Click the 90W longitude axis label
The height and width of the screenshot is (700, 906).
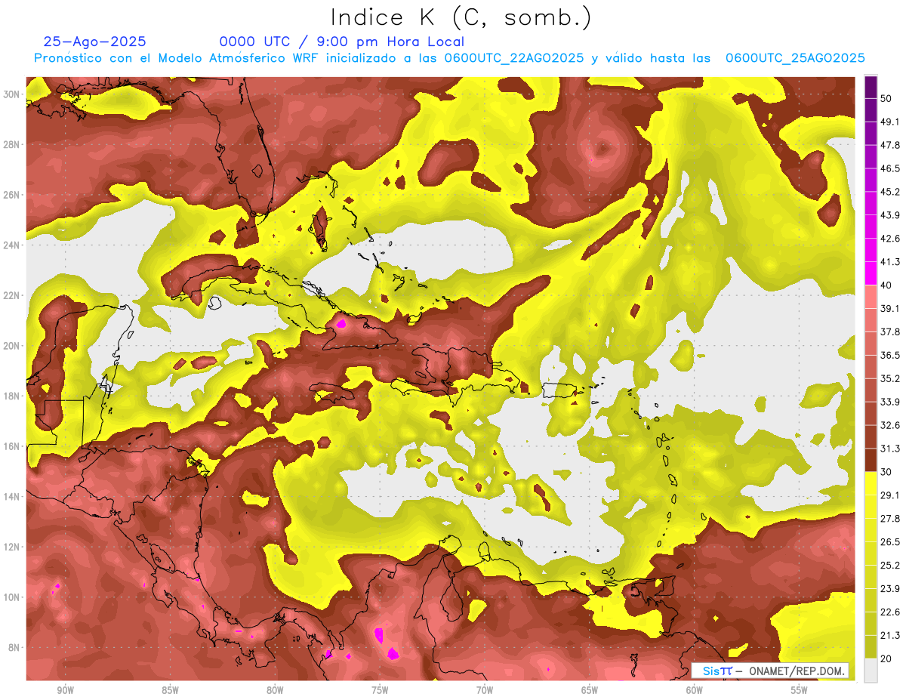coord(65,690)
